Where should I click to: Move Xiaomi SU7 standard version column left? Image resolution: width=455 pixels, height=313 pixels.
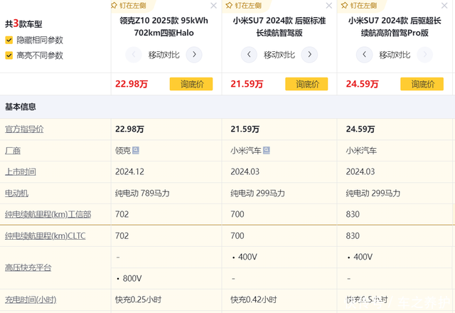point(247,54)
